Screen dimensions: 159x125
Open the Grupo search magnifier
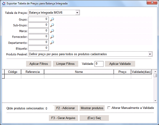(x=52, y=19)
